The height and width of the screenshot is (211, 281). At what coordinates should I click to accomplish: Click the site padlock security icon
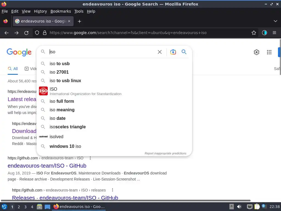45,33
